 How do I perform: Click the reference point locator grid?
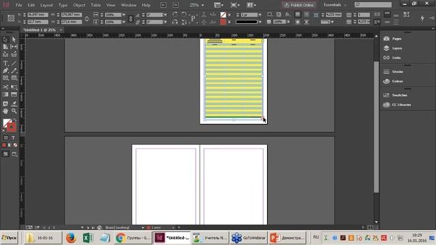click(x=11, y=18)
